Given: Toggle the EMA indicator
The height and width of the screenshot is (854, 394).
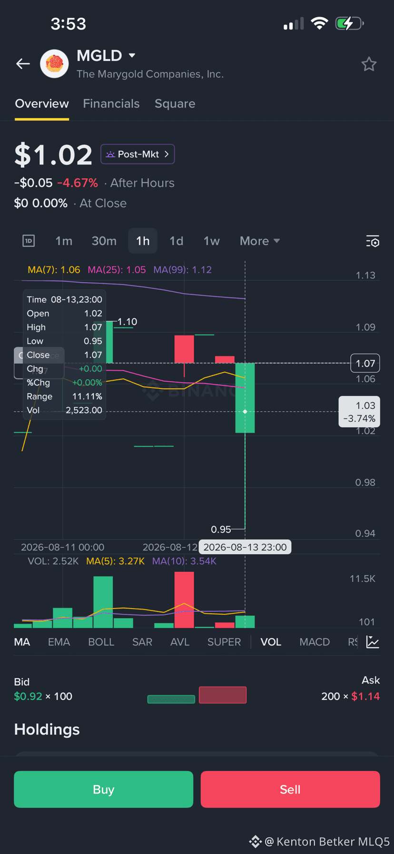Looking at the screenshot, I should [59, 642].
